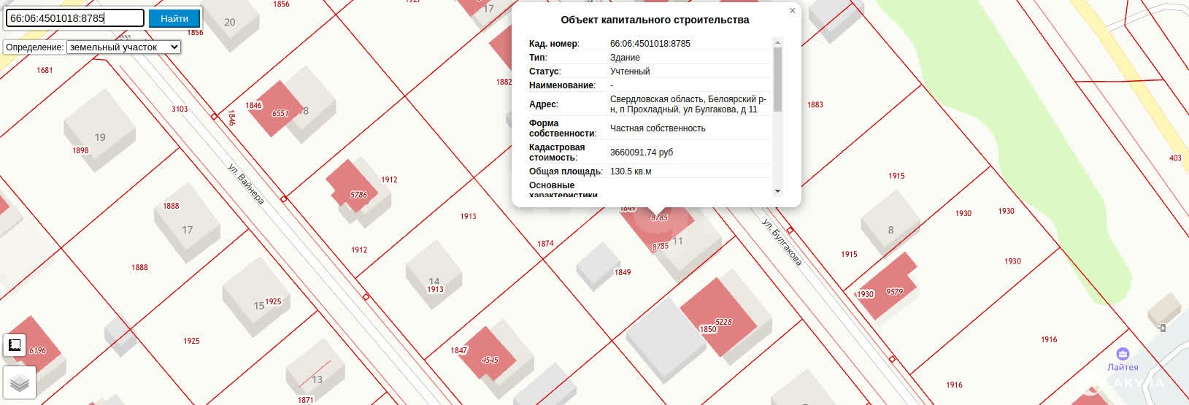Select red building 5786 on map
Screen dimensions: 1189x405
tap(352, 187)
